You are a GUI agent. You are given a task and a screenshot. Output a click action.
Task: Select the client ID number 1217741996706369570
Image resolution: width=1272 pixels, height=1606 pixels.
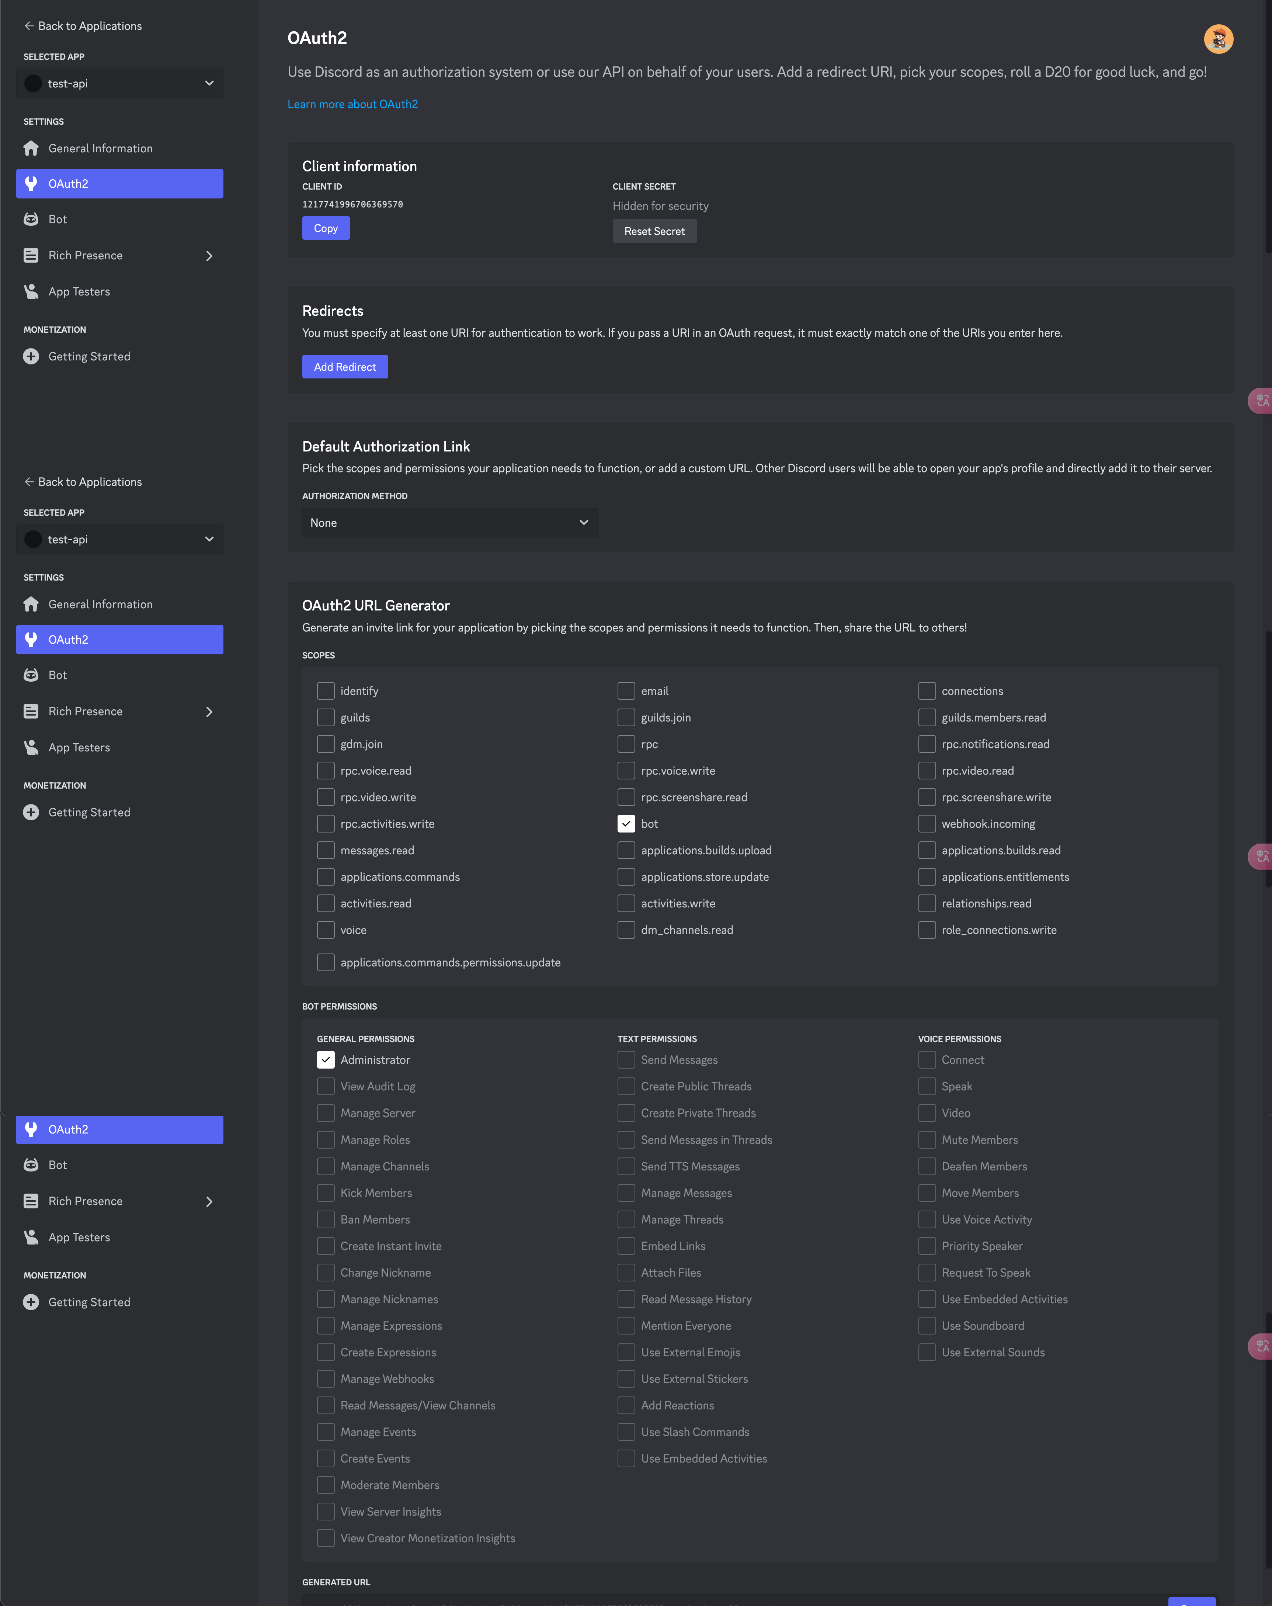(352, 204)
